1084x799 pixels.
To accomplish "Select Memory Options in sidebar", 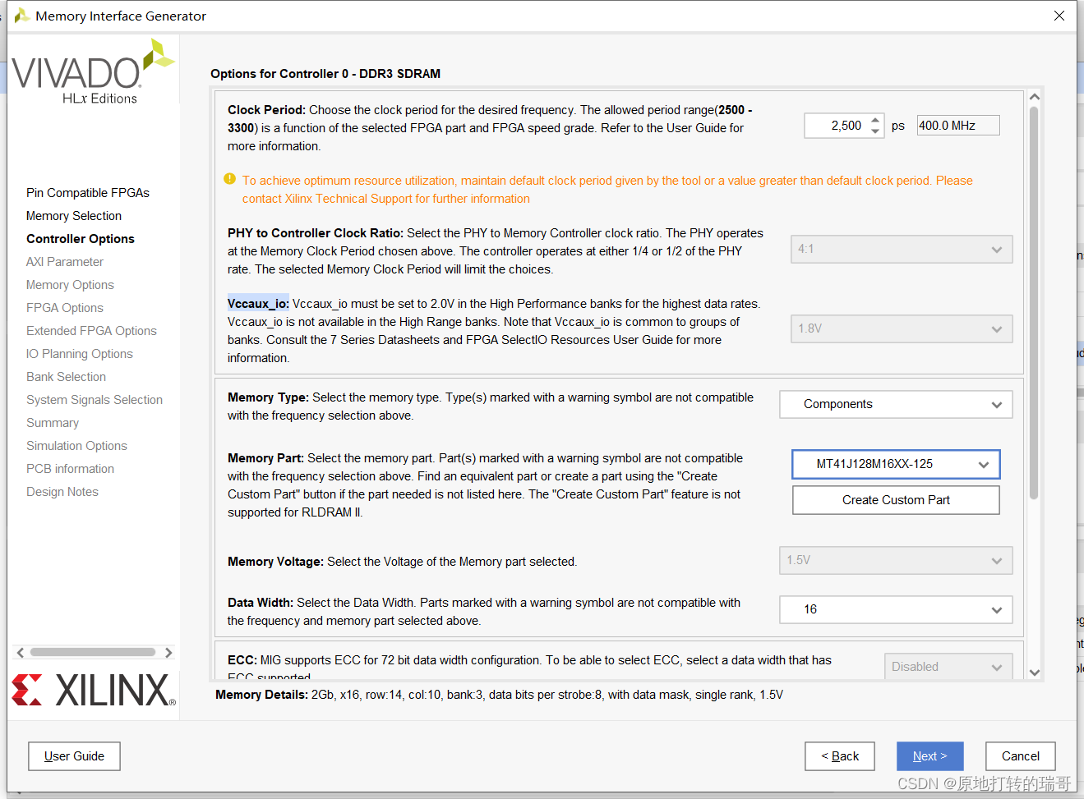I will (x=70, y=285).
